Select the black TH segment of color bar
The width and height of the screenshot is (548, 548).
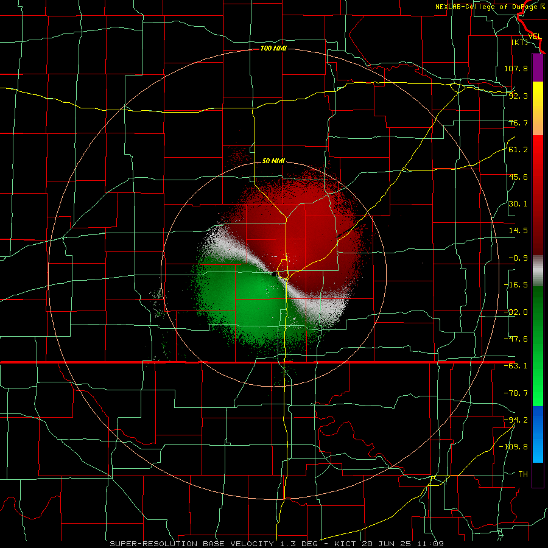tap(538, 474)
